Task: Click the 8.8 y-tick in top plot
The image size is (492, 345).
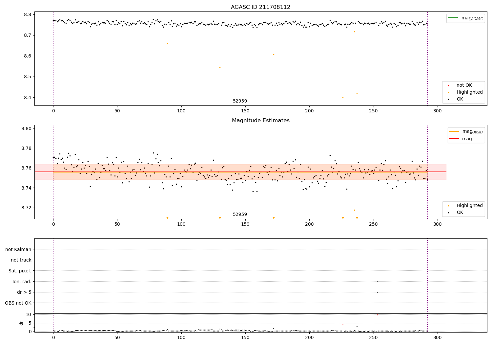Action: 28,15
